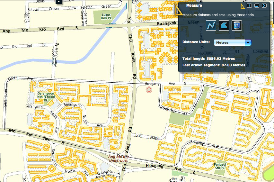Click 'Measure distance and area using these tools' text
The image size is (274, 182).
(218, 15)
